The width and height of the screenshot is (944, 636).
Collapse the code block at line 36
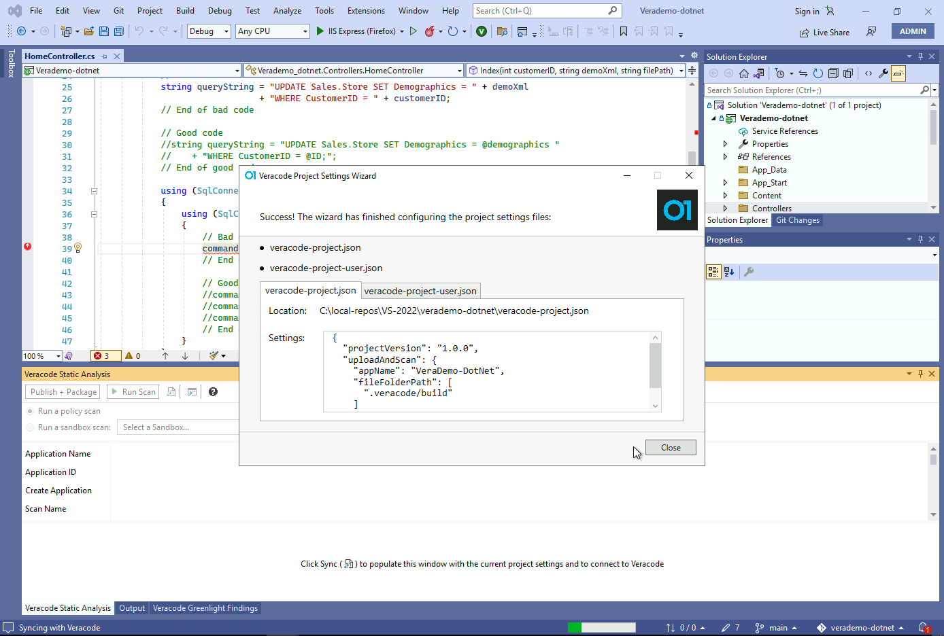tap(94, 214)
